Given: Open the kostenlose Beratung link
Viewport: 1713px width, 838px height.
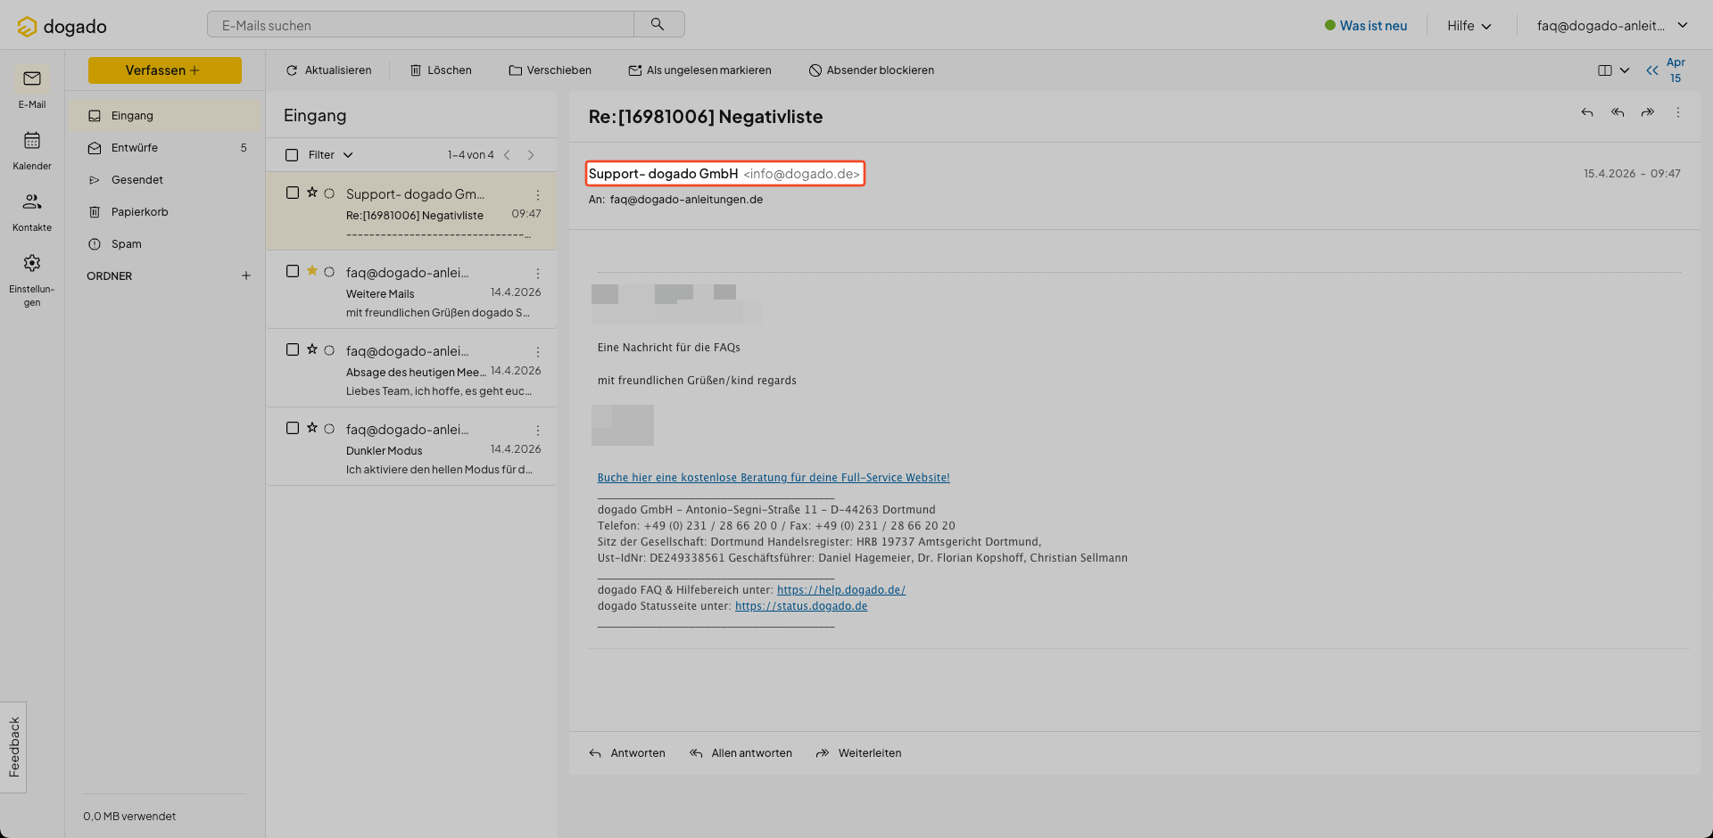Looking at the screenshot, I should coord(774,478).
